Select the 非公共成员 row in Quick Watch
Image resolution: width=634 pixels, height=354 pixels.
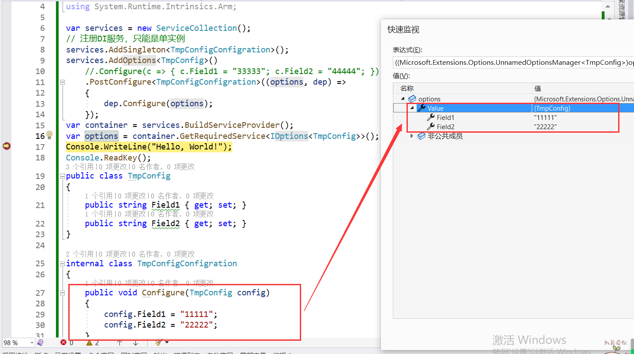coord(513,136)
